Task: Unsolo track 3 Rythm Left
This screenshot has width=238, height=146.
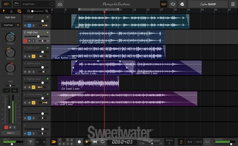Action: click(x=33, y=56)
